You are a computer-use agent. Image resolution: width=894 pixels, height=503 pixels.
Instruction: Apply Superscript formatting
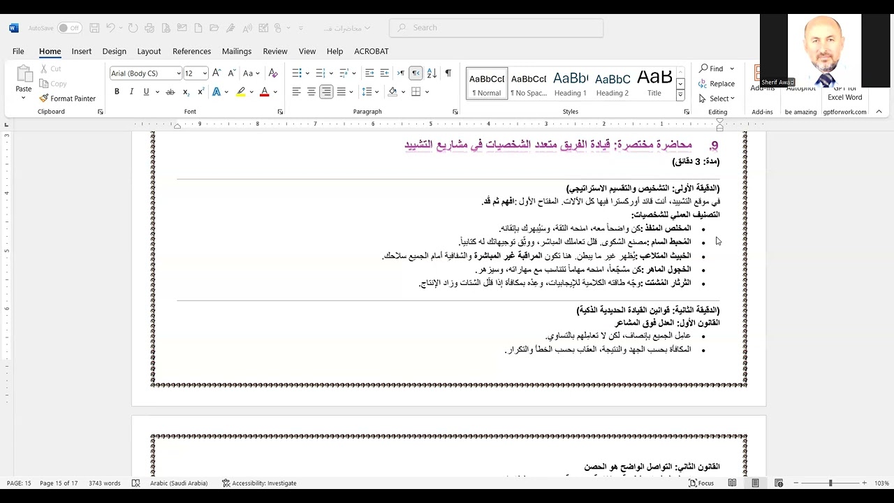[200, 92]
